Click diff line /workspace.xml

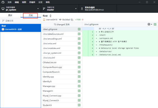[x=106, y=38]
